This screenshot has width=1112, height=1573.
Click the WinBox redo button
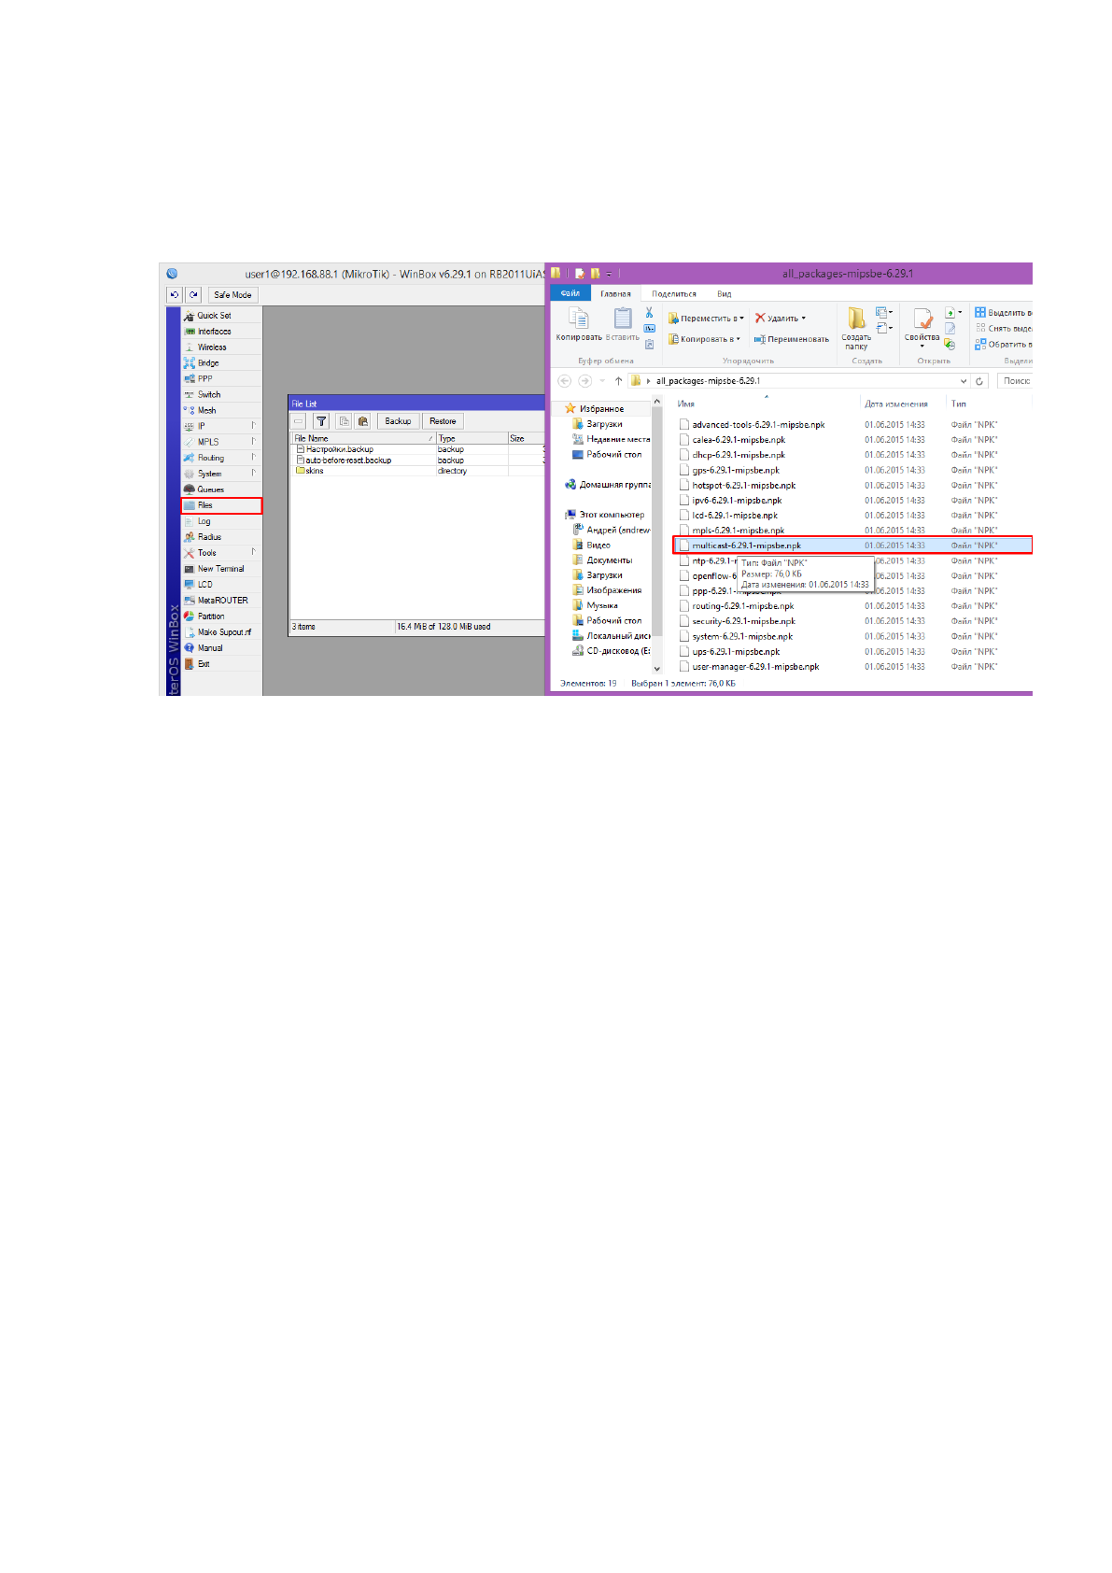(193, 295)
